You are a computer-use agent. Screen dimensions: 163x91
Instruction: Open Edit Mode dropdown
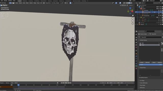pos(4,3)
